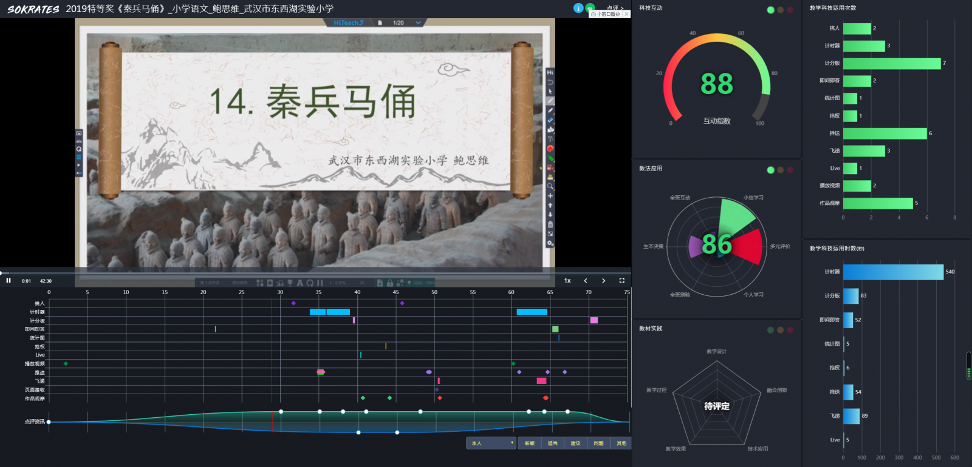972x467 pixels.
Task: Click the blue info icon
Action: point(578,8)
